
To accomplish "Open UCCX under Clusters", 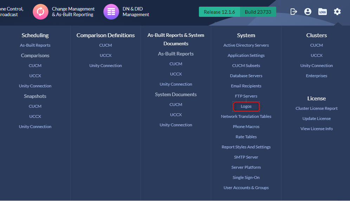I will (x=317, y=55).
